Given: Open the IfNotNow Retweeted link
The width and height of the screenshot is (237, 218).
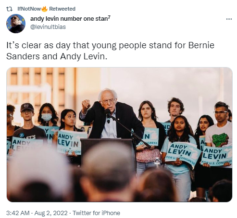Looking at the screenshot, I should click(46, 9).
